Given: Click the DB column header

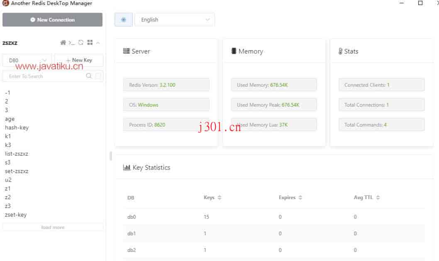Looking at the screenshot, I should coord(131,198).
